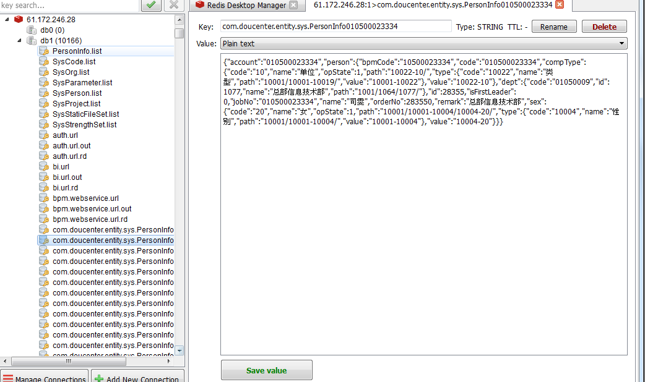Collapse the db1 (10166) database node

(x=19, y=41)
